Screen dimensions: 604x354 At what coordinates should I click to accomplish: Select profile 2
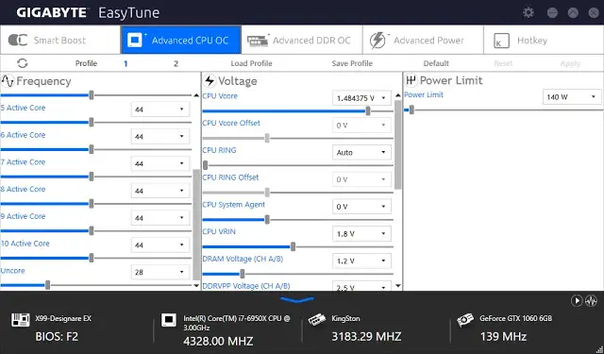point(176,63)
